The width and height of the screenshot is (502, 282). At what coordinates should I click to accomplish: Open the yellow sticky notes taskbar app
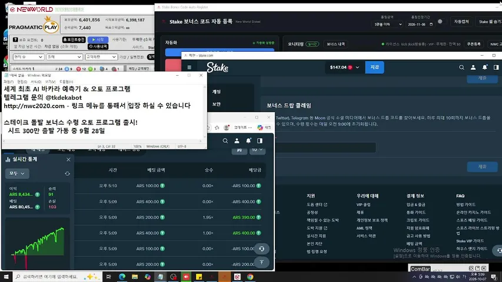click(x=199, y=277)
